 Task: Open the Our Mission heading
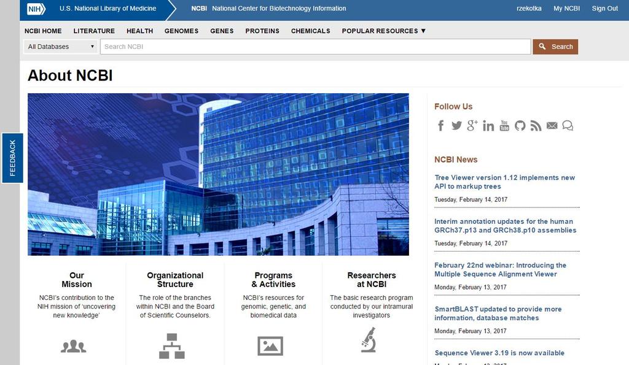click(77, 280)
